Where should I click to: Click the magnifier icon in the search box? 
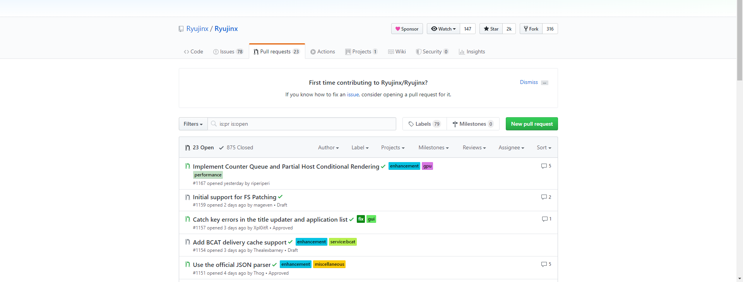[x=214, y=124]
